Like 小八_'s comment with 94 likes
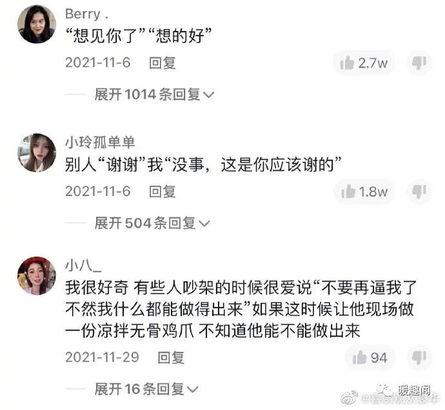This screenshot has width=445, height=410. click(370, 358)
